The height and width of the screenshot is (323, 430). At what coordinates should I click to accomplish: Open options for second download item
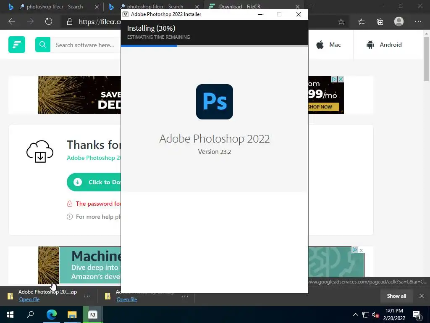pyautogui.click(x=185, y=296)
